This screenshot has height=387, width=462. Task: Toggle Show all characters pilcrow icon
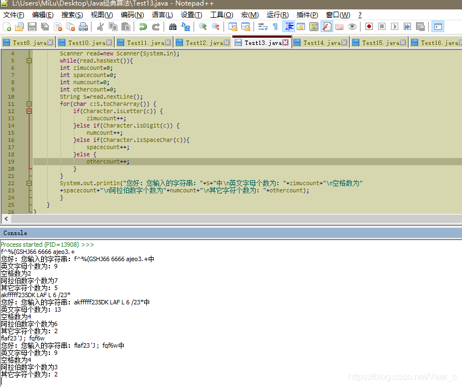coord(275,27)
